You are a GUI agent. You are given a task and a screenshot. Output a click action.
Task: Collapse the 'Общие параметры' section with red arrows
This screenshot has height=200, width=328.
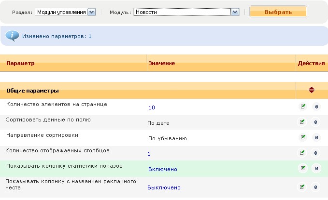(311, 90)
